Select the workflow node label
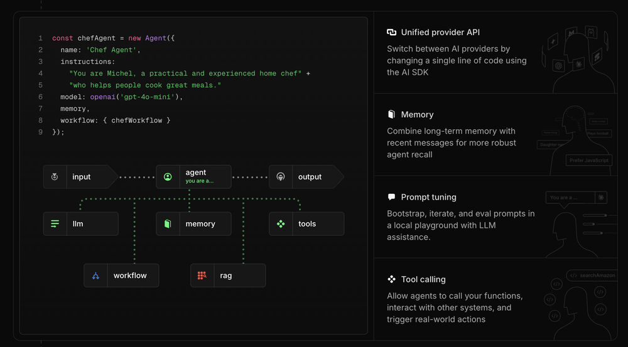This screenshot has height=347, width=628. (130, 275)
